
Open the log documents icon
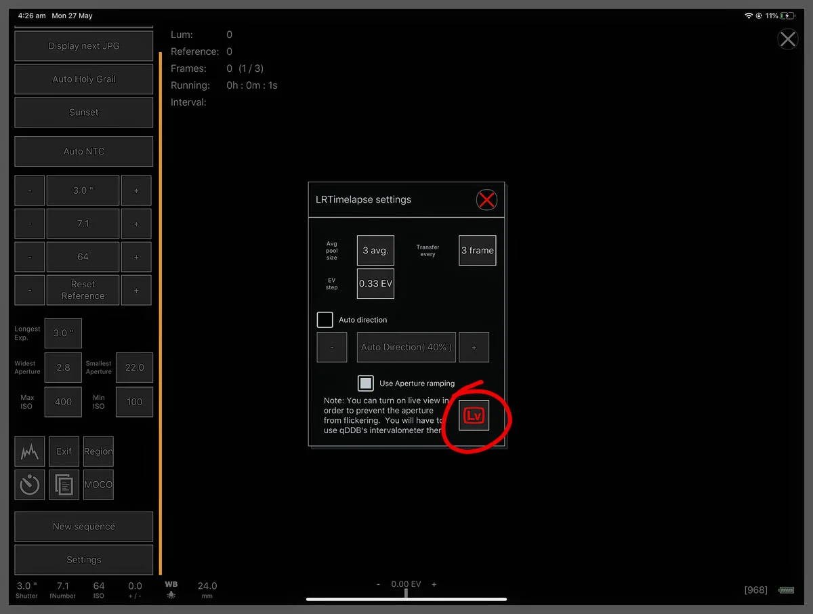[64, 485]
